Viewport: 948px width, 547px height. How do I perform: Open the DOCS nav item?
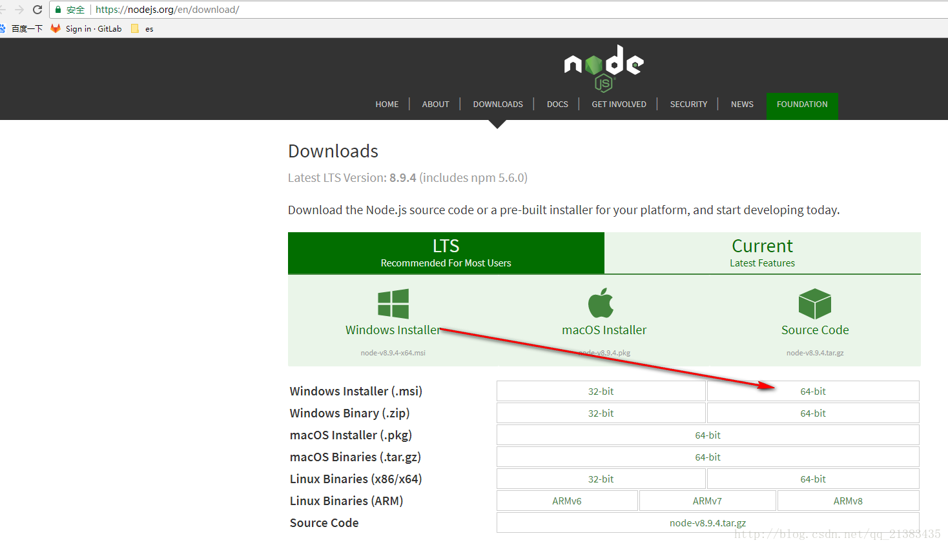point(557,104)
